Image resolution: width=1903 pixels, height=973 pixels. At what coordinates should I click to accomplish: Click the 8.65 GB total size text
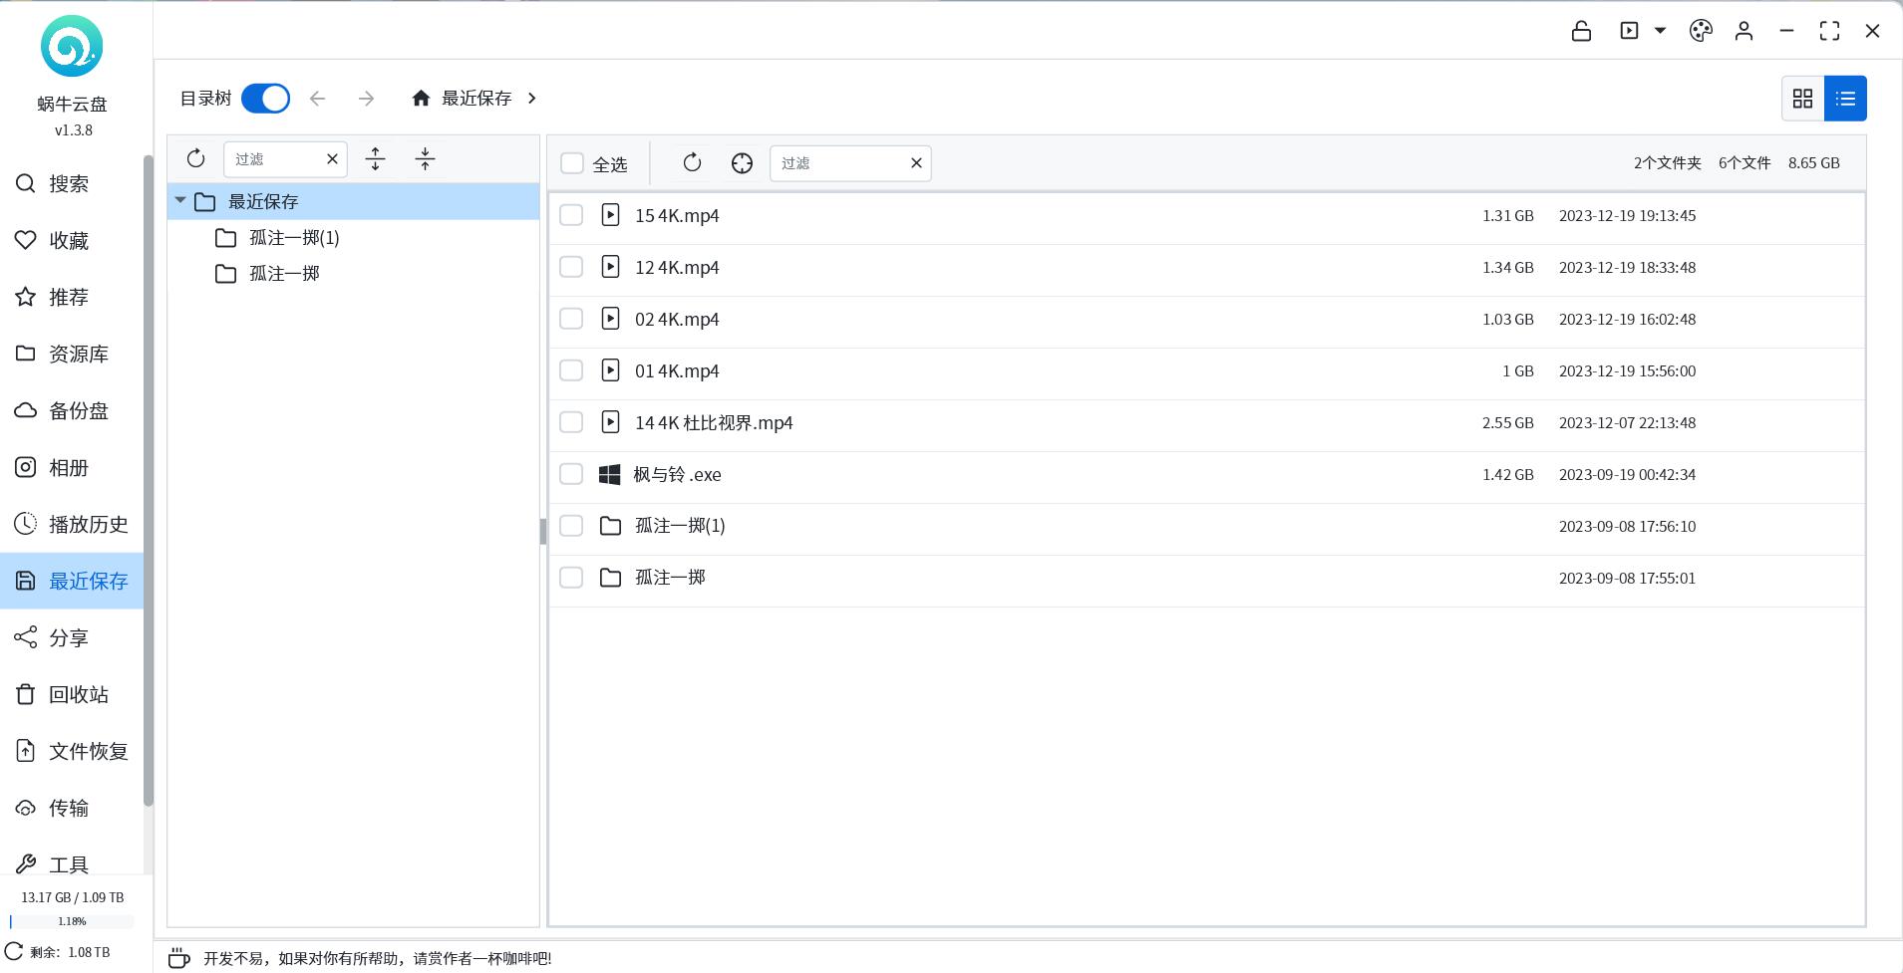pos(1813,163)
